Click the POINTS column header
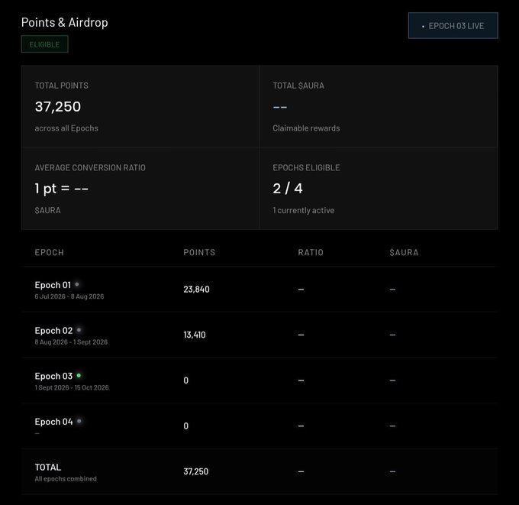This screenshot has height=505, width=519. pos(199,252)
